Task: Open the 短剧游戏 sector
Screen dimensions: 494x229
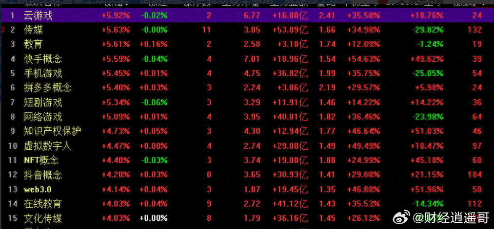Action: [43, 103]
